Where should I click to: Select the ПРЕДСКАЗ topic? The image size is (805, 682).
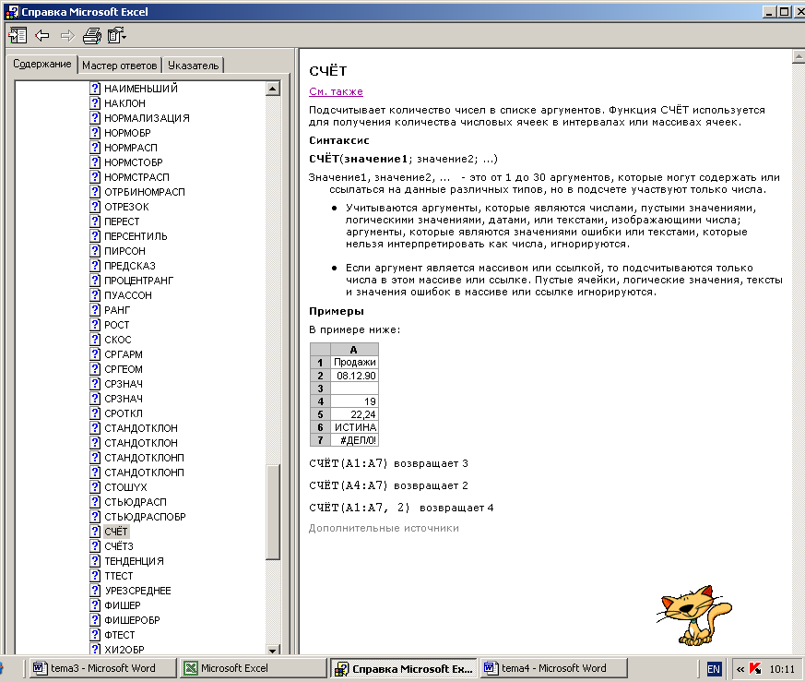click(129, 266)
